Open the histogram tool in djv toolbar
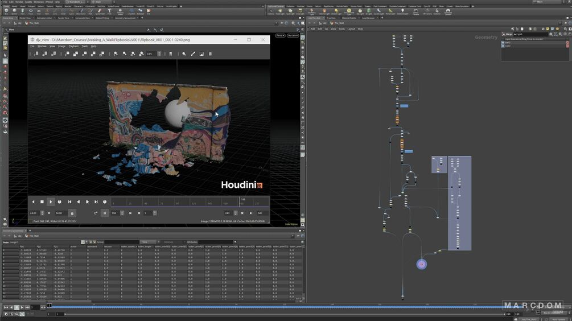 click(x=201, y=54)
